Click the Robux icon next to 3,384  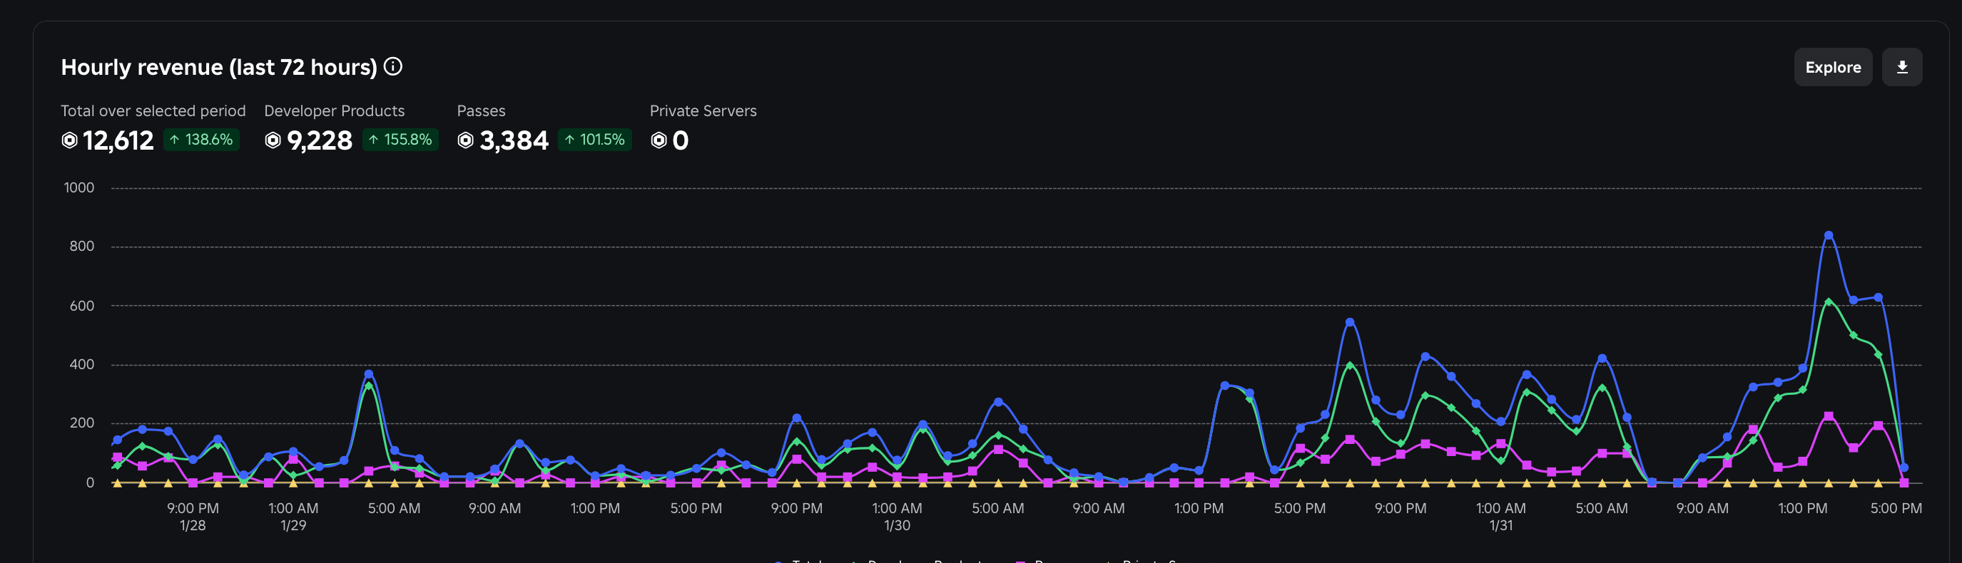pyautogui.click(x=465, y=140)
